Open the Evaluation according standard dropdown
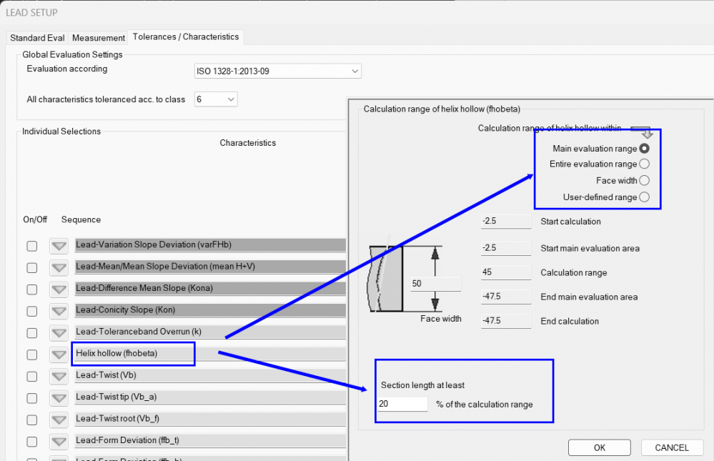714x461 pixels. point(277,71)
